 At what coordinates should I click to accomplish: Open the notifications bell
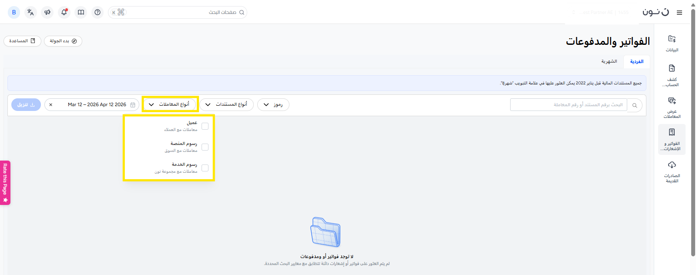(64, 12)
